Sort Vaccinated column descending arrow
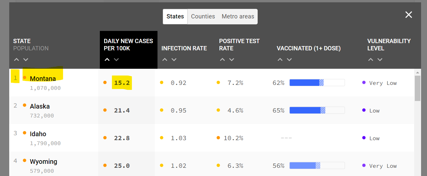Screen dimensions: 427x176 [x=289, y=60]
